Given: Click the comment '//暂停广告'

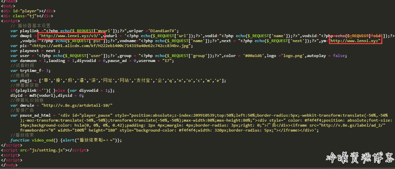Looking at the screenshot, I should click(x=22, y=110).
